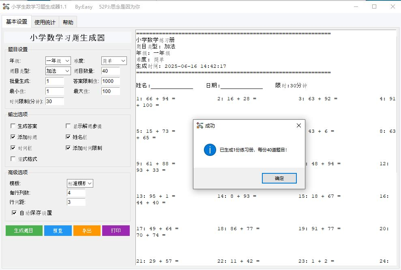Open the 使用统计 tab

tap(45, 22)
